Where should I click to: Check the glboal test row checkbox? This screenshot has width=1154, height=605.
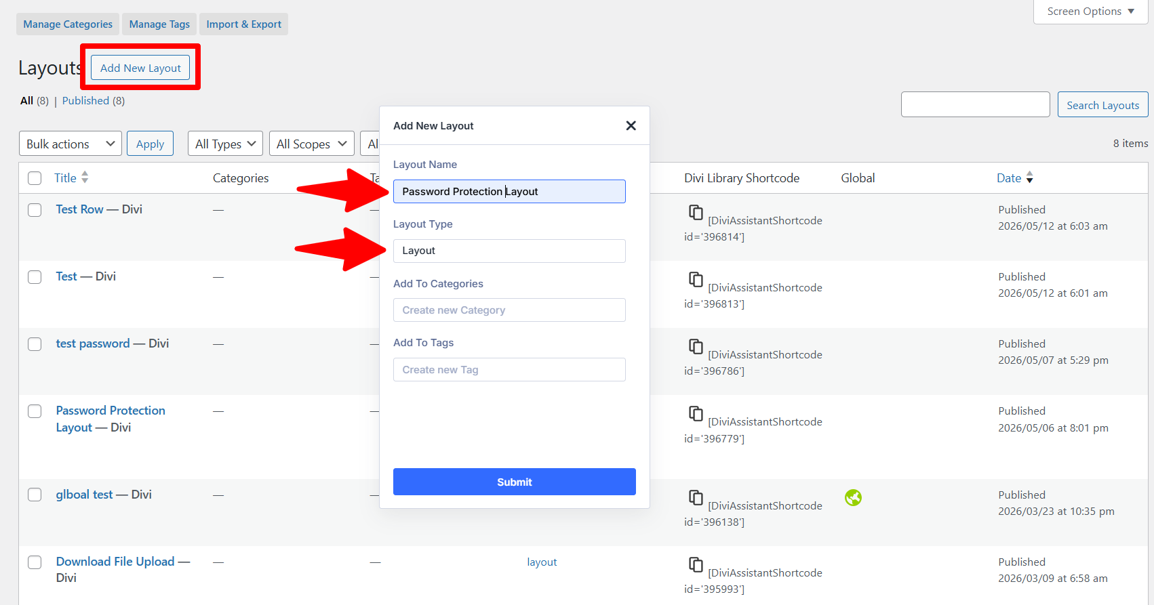[35, 495]
